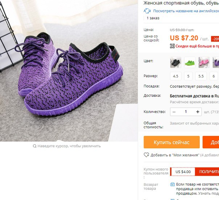
Task: Click the return policy icon
Action: [173, 184]
